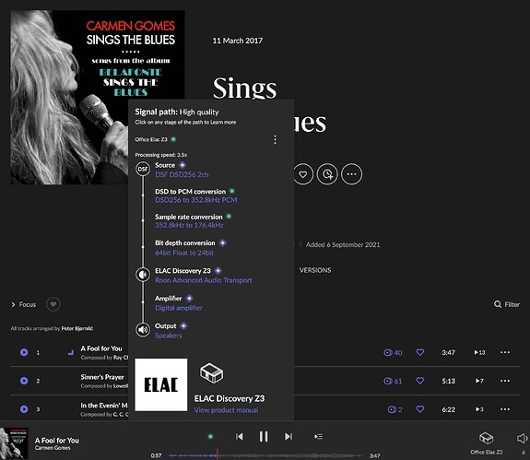Toggle heart for Sinner's Prayer track
This screenshot has height=460, width=530.
click(x=419, y=381)
